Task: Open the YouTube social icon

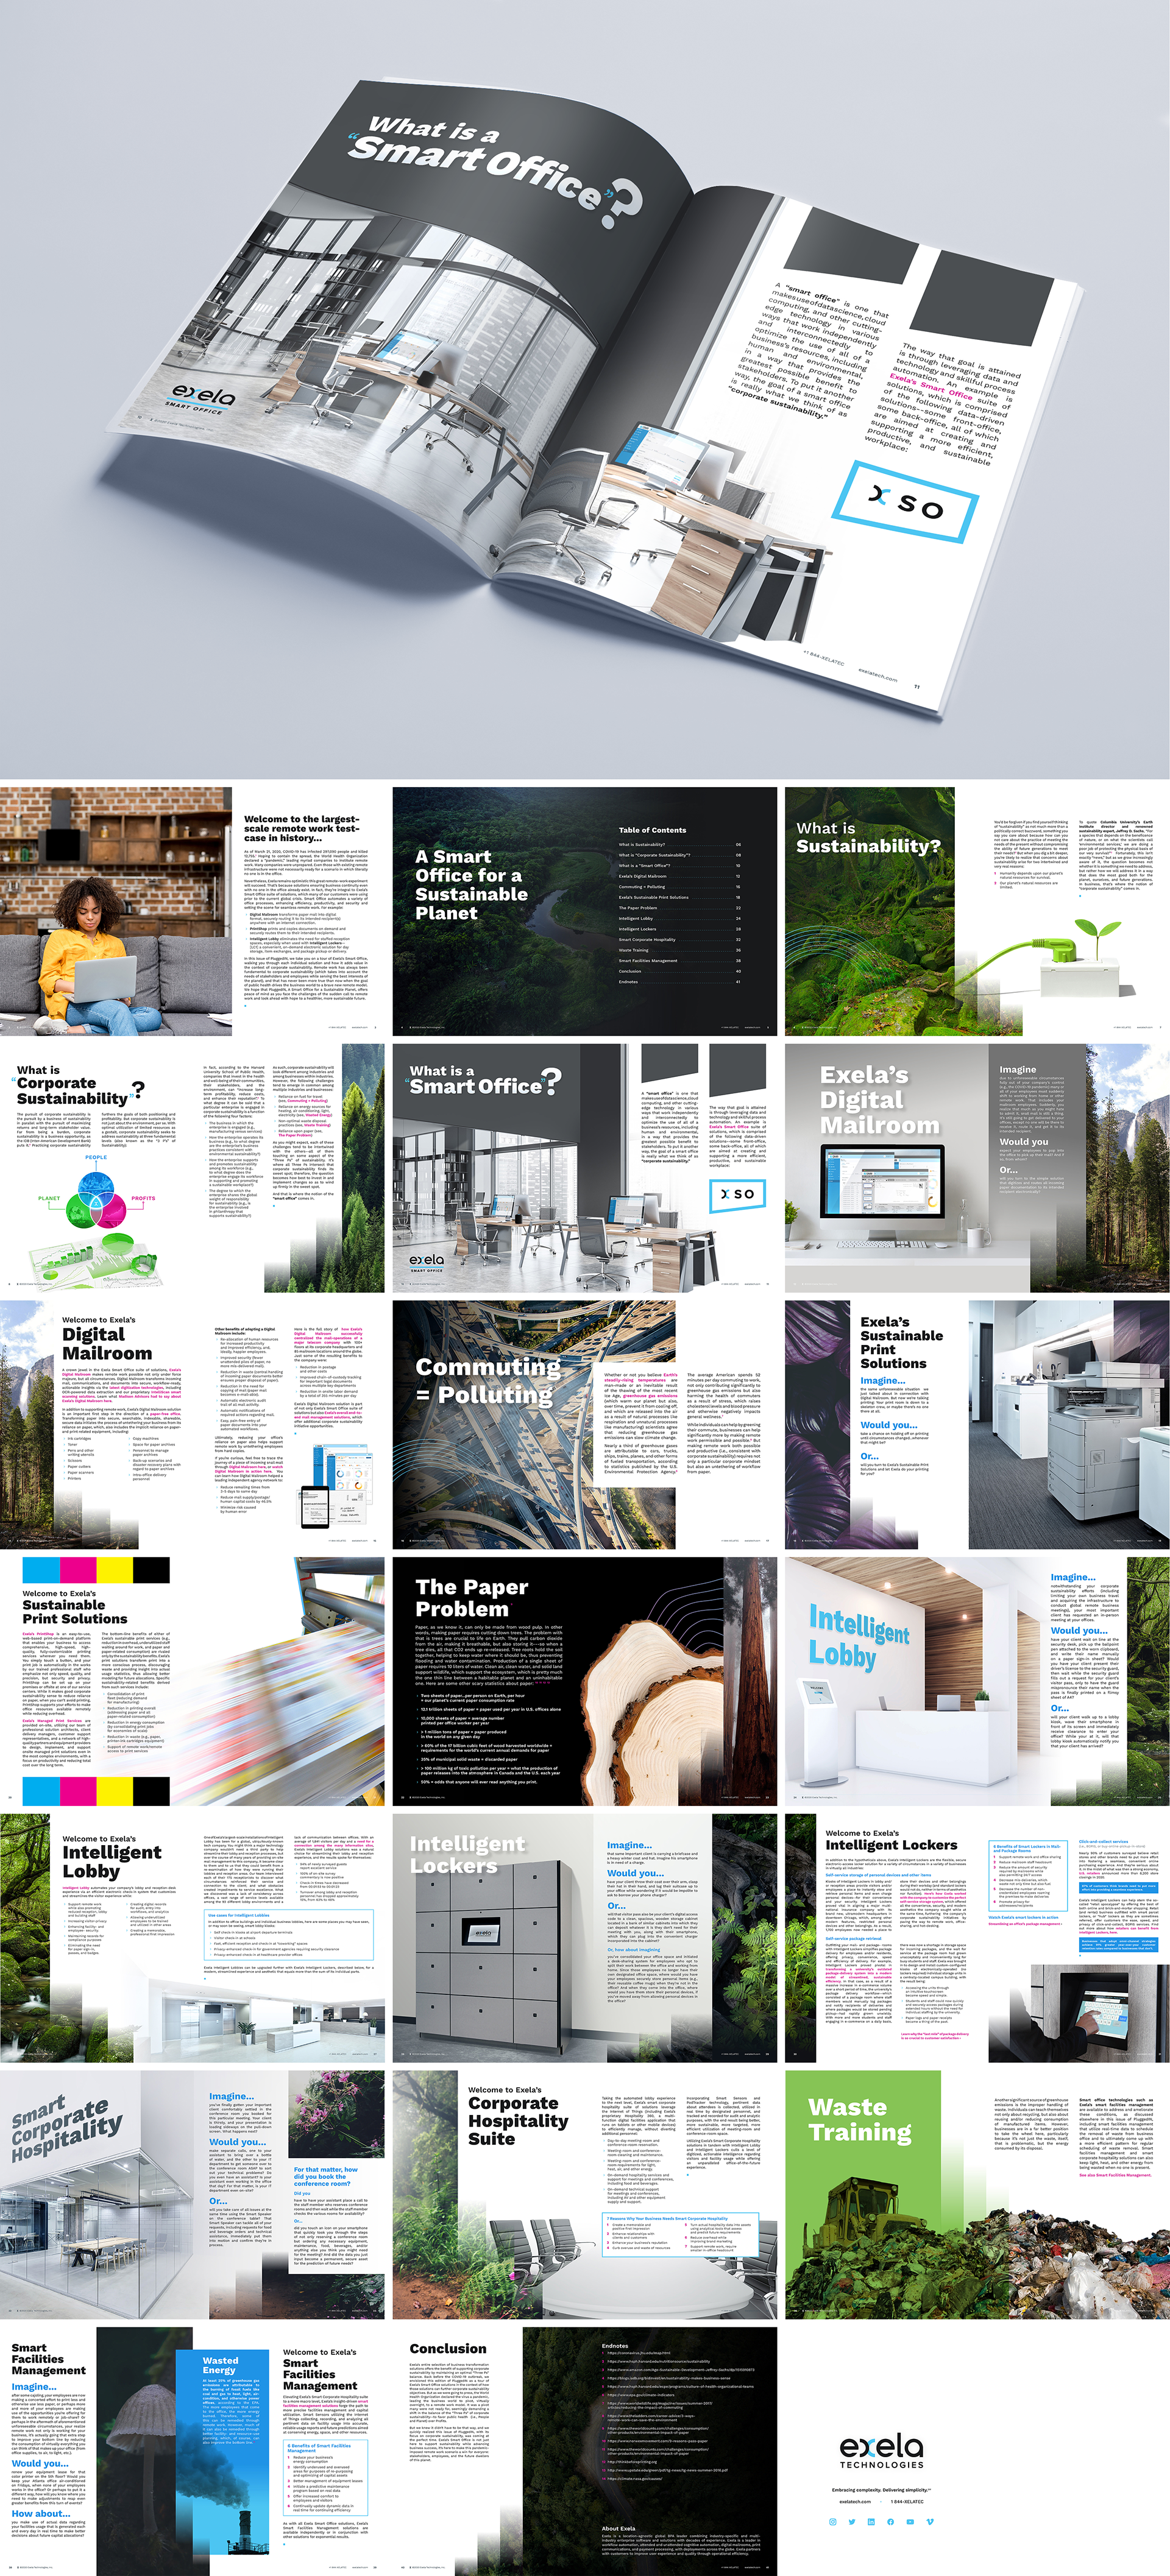Action: click(x=910, y=2522)
